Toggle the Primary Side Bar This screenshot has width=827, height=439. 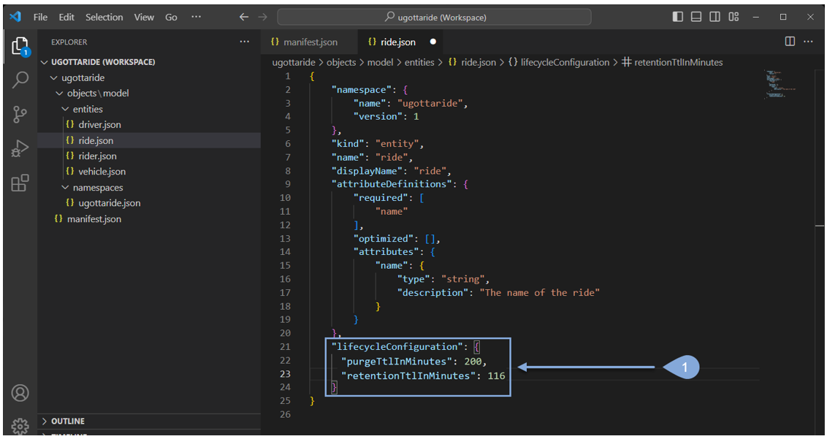click(x=678, y=17)
